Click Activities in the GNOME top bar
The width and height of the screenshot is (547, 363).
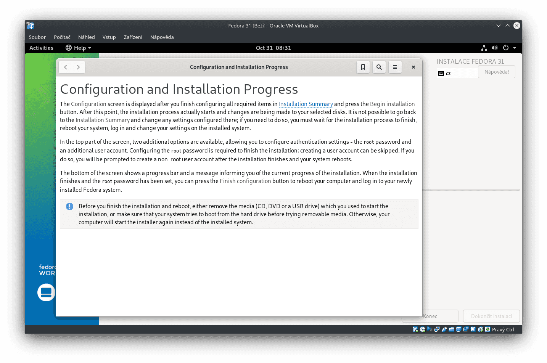click(x=41, y=48)
